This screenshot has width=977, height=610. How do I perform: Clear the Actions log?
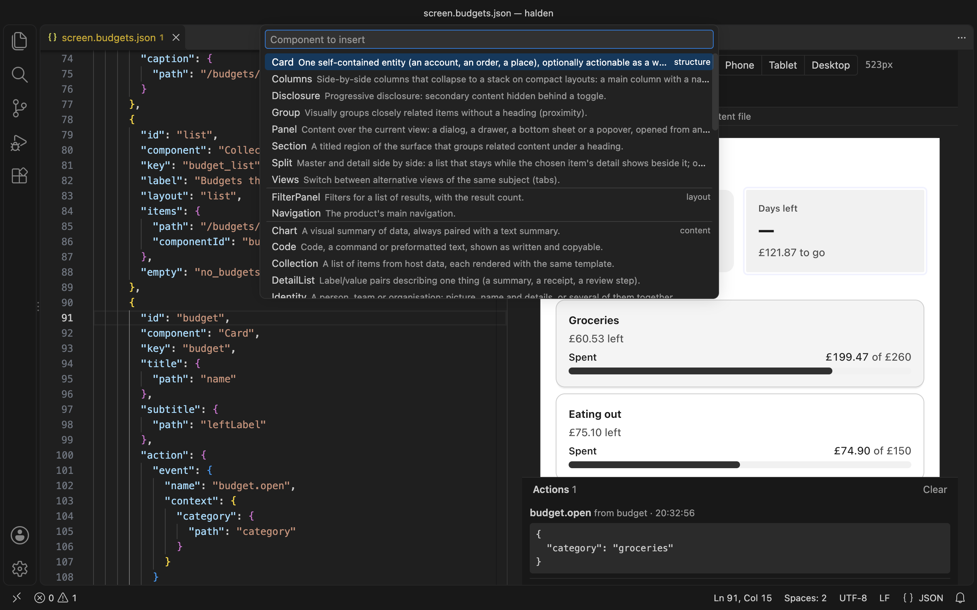tap(935, 490)
